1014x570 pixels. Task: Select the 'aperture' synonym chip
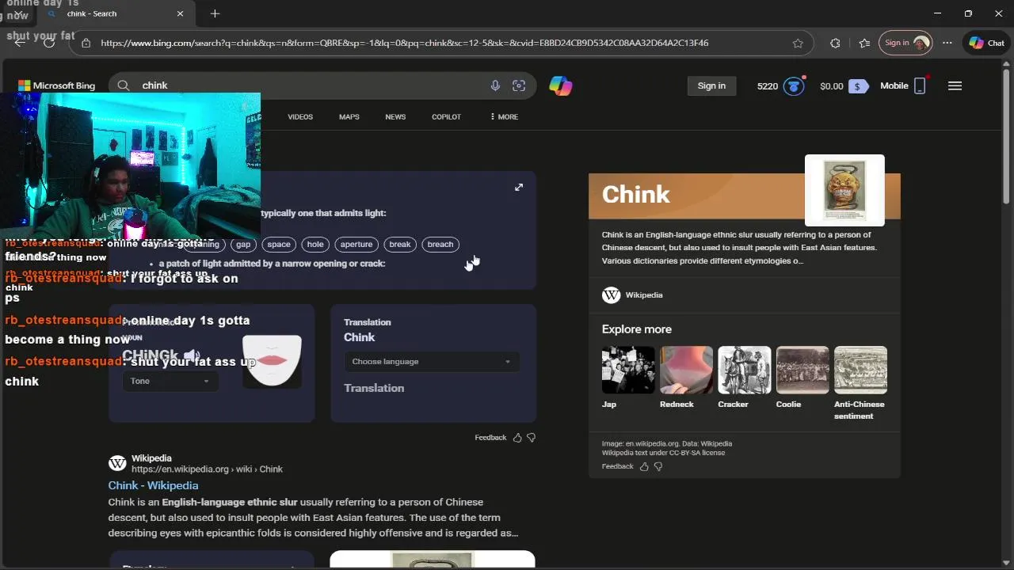(x=356, y=245)
